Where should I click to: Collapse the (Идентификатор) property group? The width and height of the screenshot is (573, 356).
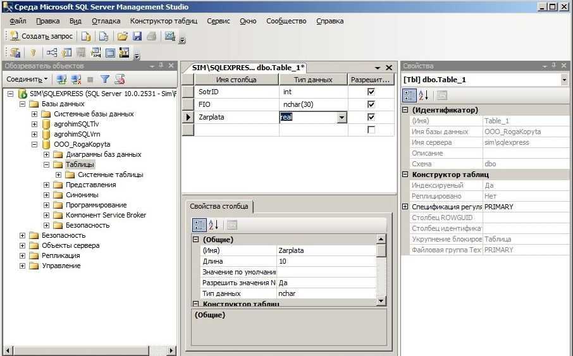(x=405, y=109)
